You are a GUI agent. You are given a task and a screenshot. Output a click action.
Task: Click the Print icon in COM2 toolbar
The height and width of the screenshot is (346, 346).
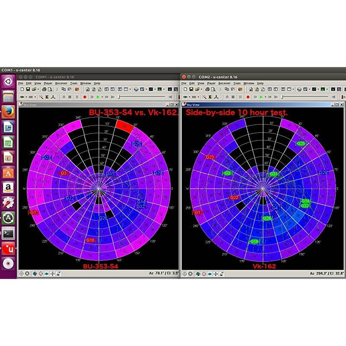pos(207,89)
